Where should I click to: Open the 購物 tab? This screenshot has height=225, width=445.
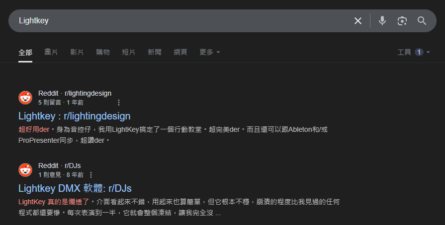pos(103,52)
